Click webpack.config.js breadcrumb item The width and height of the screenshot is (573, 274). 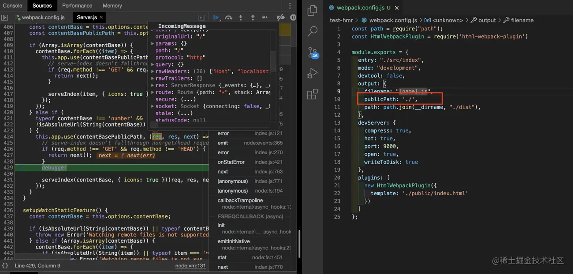(x=389, y=20)
